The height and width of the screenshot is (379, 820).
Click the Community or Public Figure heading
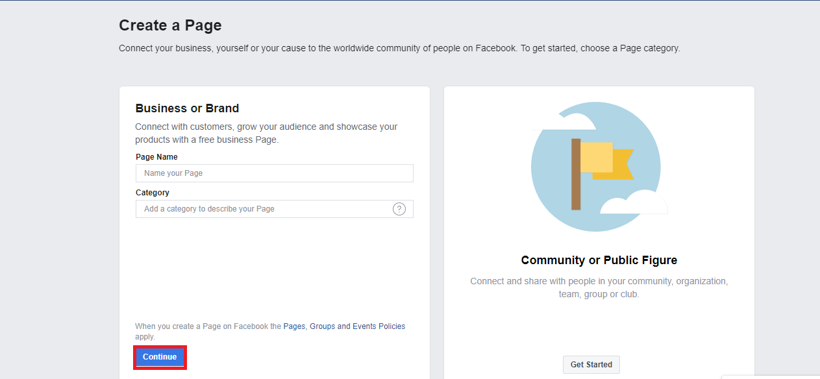[599, 260]
